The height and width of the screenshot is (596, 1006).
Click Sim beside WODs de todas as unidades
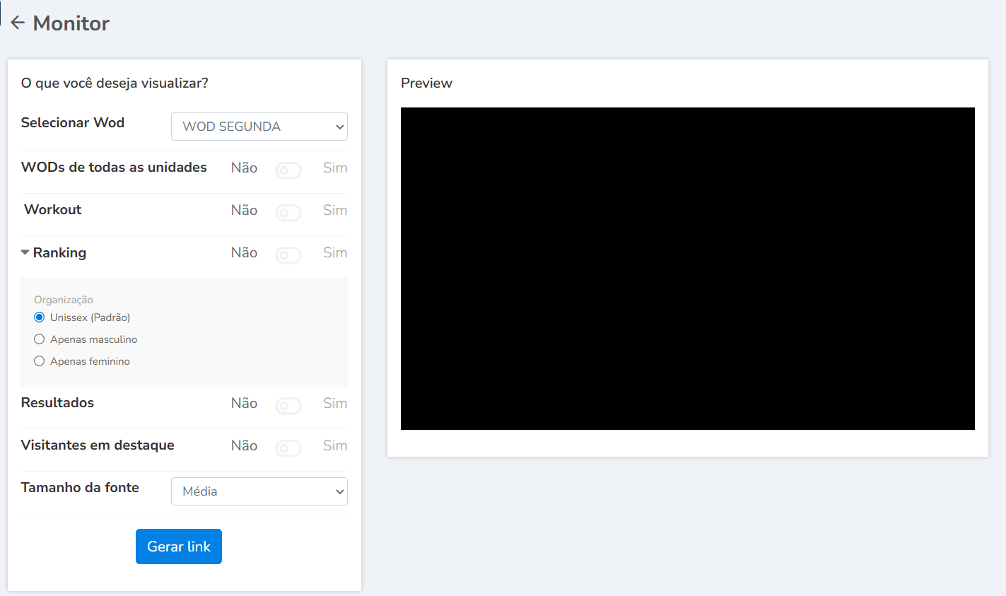pyautogui.click(x=335, y=168)
